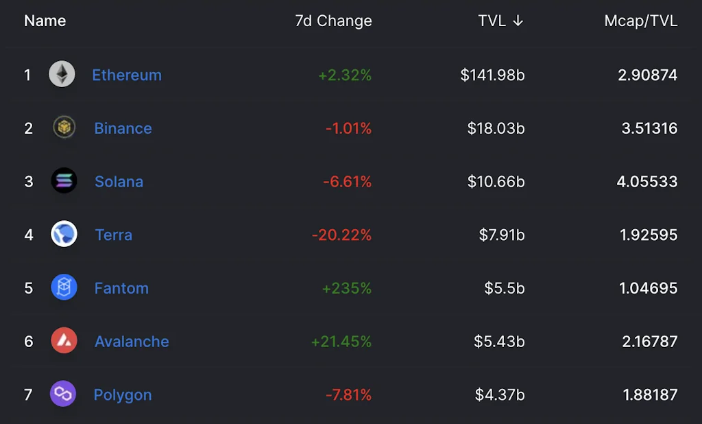
Task: Open the Polygon chain link
Action: point(123,395)
